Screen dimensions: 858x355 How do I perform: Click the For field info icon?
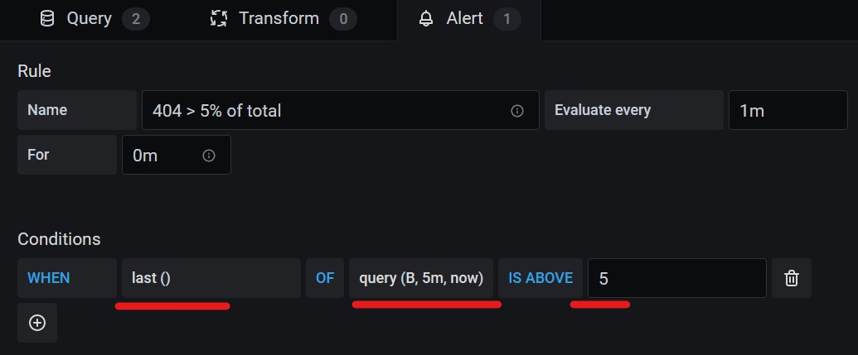pyautogui.click(x=208, y=156)
